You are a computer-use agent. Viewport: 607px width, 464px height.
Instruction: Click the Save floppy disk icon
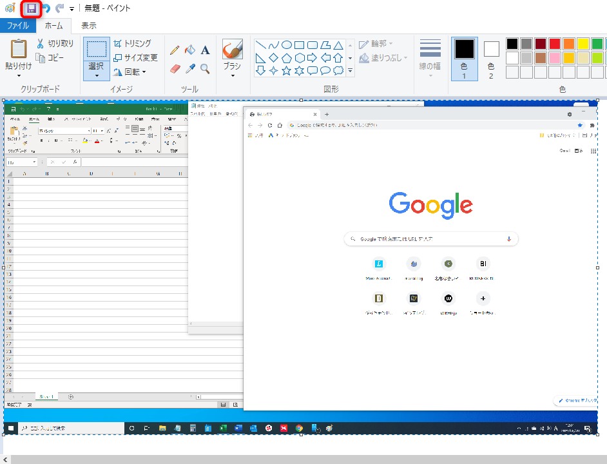32,8
